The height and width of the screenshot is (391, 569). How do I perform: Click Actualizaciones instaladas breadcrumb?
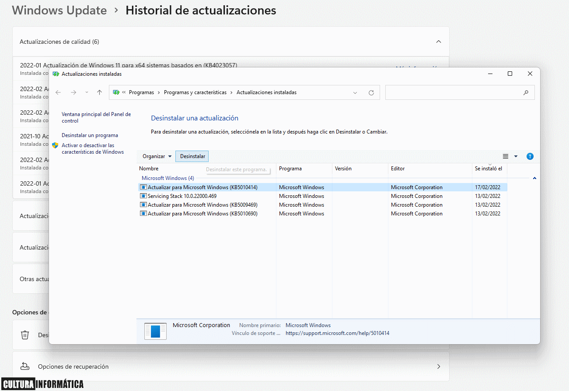(x=266, y=92)
